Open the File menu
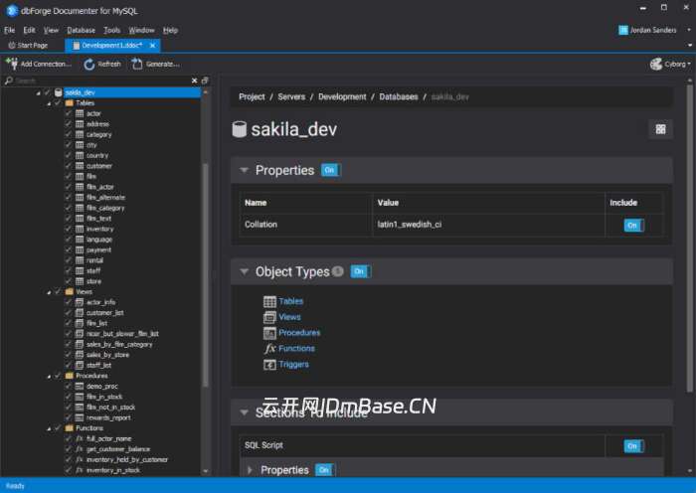This screenshot has height=493, width=696. pos(9,30)
